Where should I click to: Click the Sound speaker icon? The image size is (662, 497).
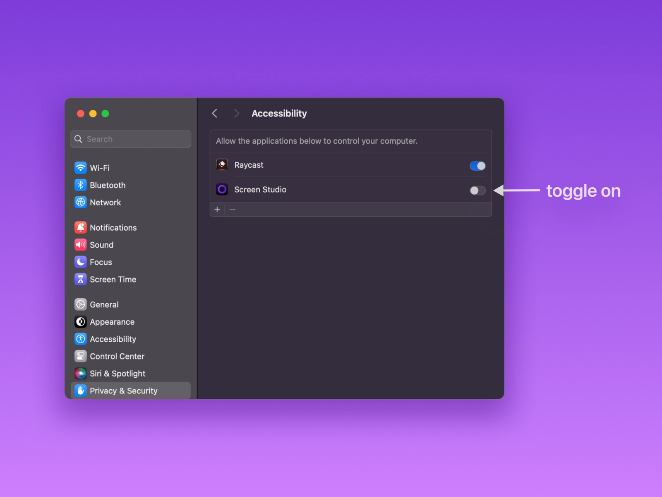80,245
